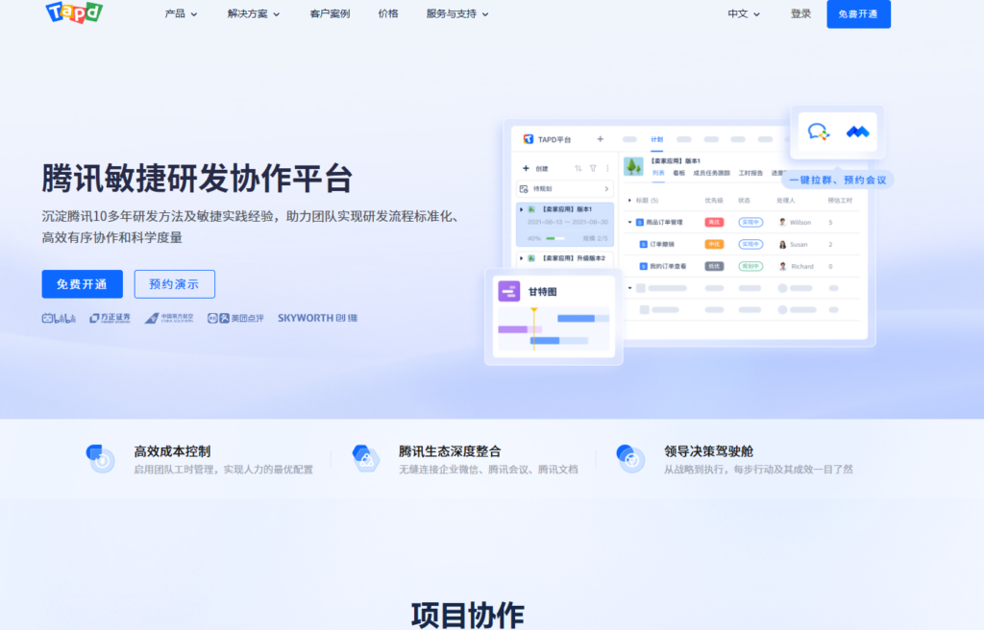
Task: Open the more options (⋮) icon near 创建
Action: [607, 168]
